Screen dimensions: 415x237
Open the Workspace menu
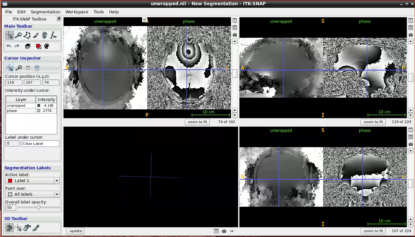pyautogui.click(x=77, y=12)
